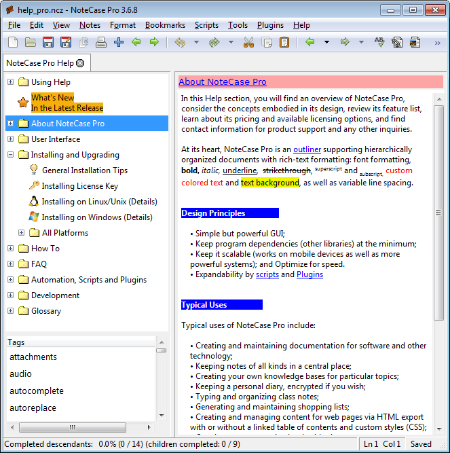This screenshot has height=453, width=450.
Task: Click the note text vertical scrollbar thumb
Action: point(438,213)
